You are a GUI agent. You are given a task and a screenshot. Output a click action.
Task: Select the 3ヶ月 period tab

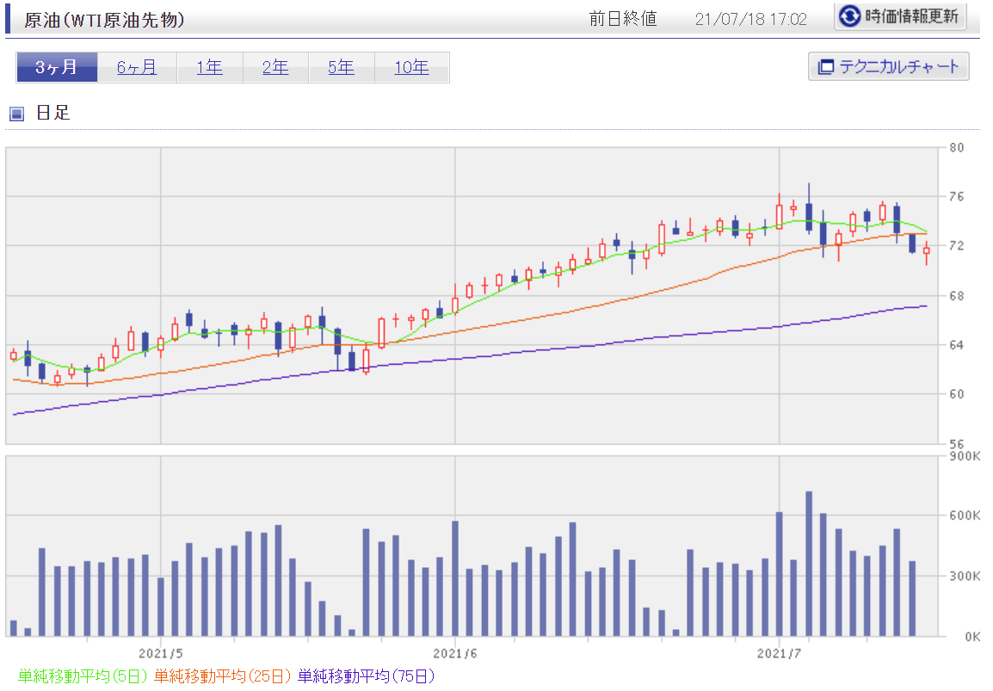coord(57,67)
